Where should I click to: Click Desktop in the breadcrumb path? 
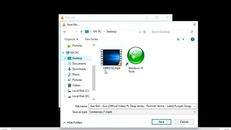click(112, 32)
